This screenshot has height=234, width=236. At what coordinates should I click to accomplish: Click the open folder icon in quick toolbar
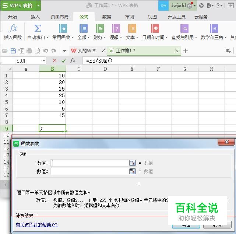click(x=5, y=51)
